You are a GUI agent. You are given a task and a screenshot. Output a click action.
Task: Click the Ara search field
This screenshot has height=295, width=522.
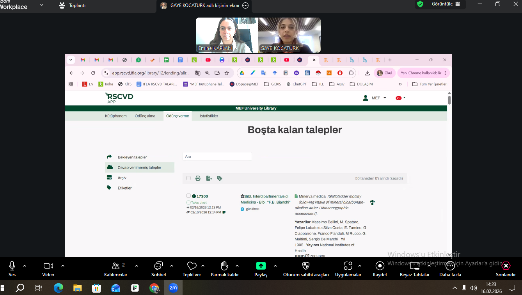(x=217, y=156)
